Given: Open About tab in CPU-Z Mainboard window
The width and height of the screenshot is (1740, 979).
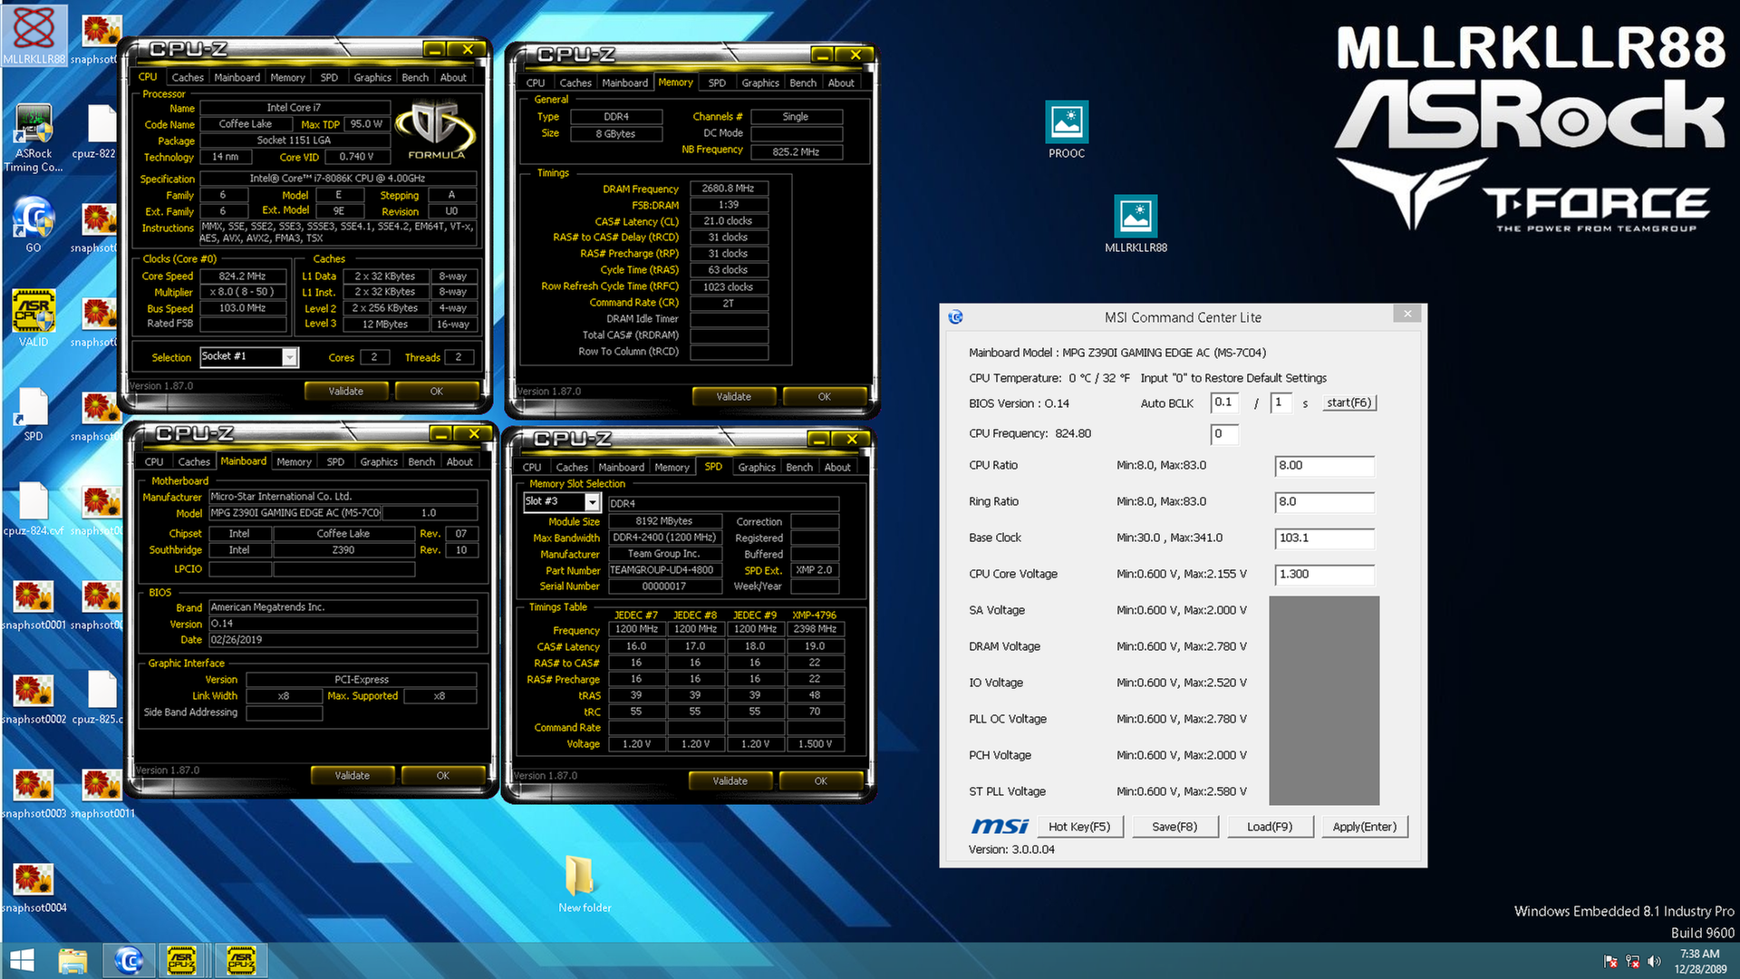Looking at the screenshot, I should tap(459, 462).
